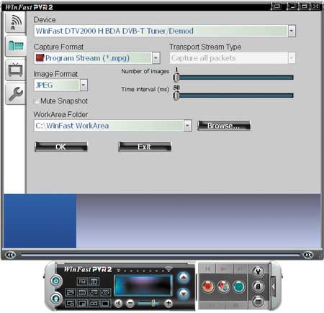Decrease volume with the minus button

[x=130, y=304]
